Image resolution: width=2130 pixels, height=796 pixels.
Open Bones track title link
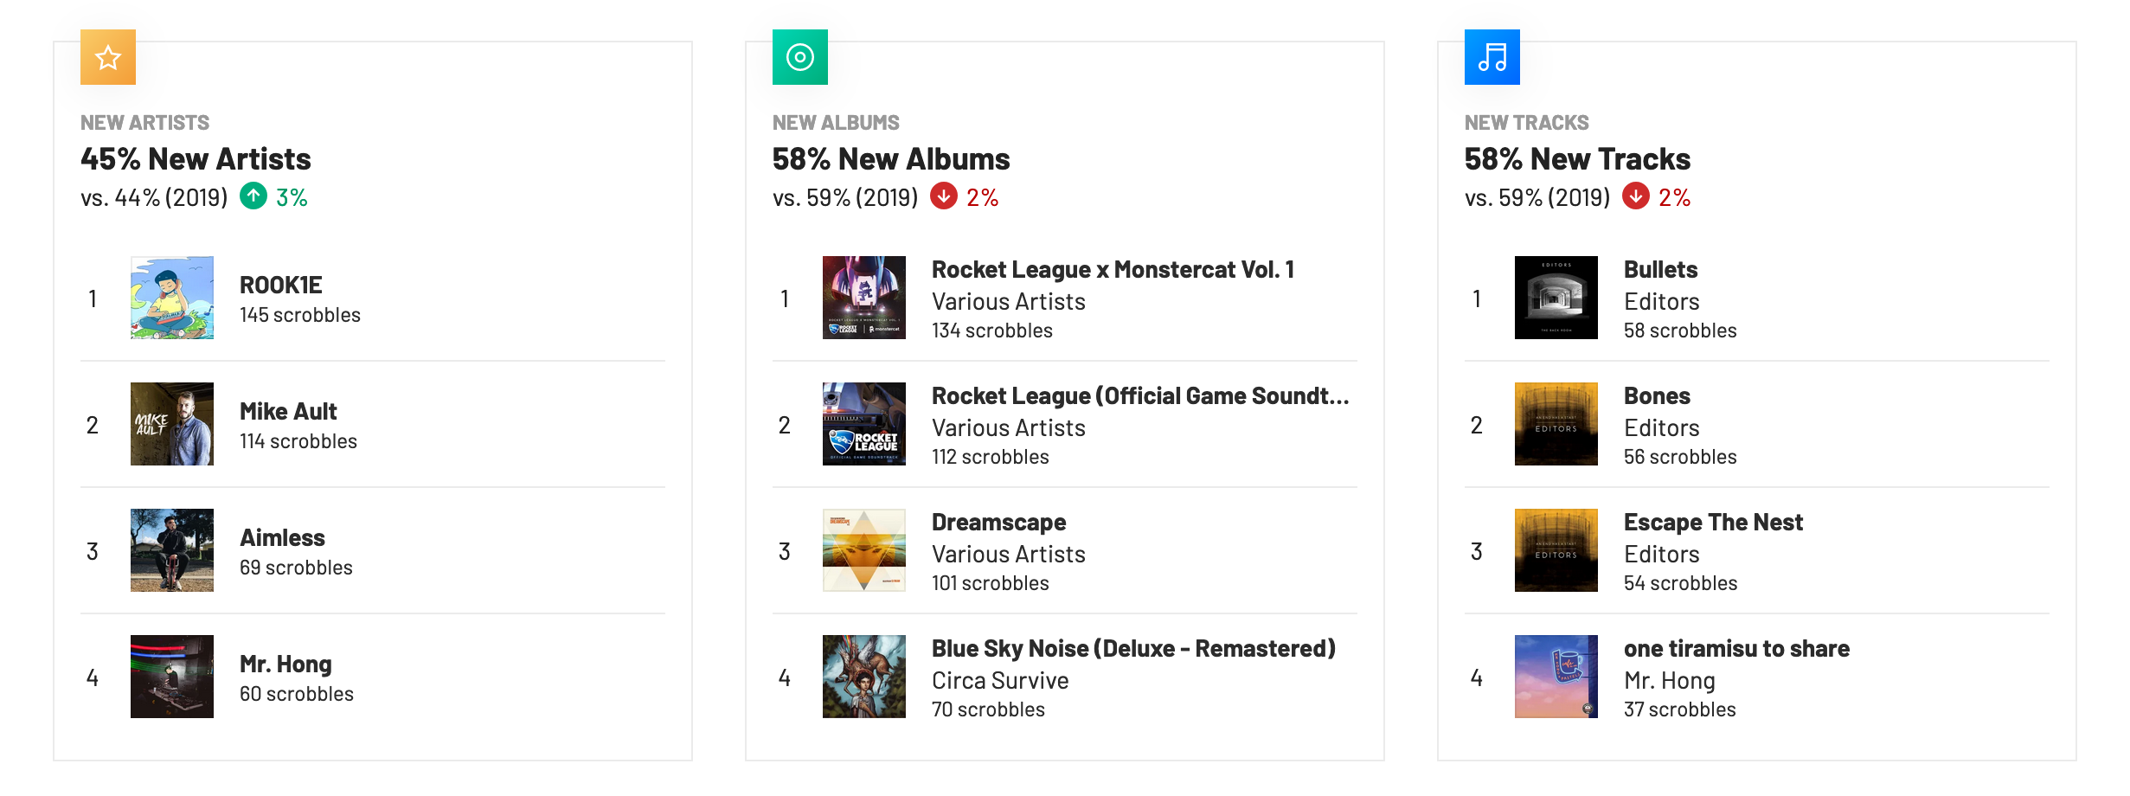(1657, 395)
